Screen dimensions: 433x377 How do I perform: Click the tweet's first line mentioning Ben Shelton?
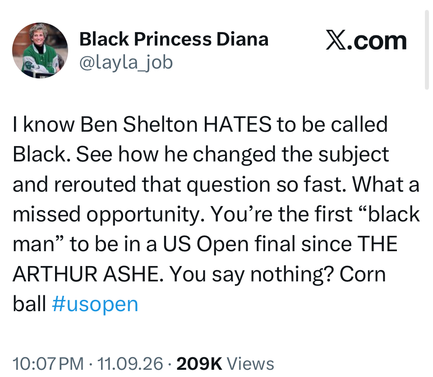pyautogui.click(x=200, y=124)
